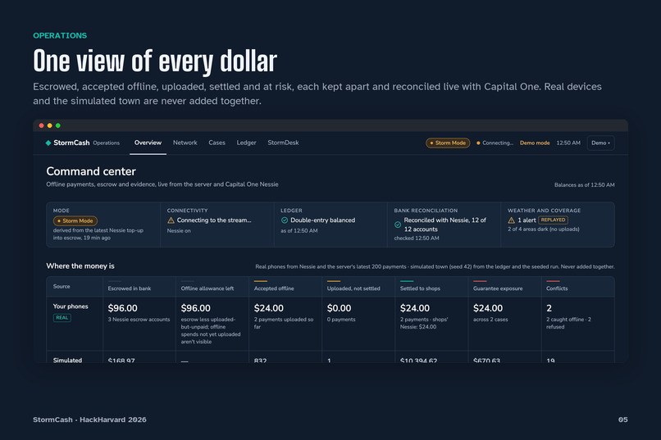The width and height of the screenshot is (661, 440).
Task: Click '3 Nessie escrow accounts' text
Action: 139,320
